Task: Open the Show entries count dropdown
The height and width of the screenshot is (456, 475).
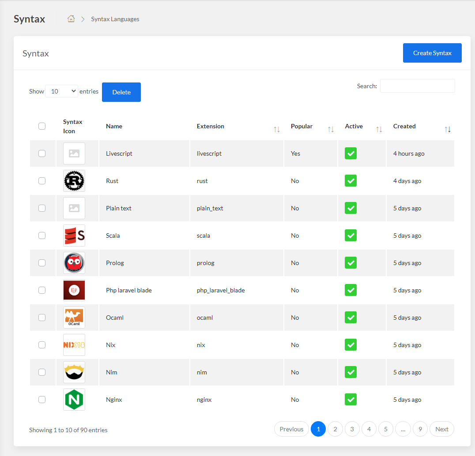Action: pos(61,91)
